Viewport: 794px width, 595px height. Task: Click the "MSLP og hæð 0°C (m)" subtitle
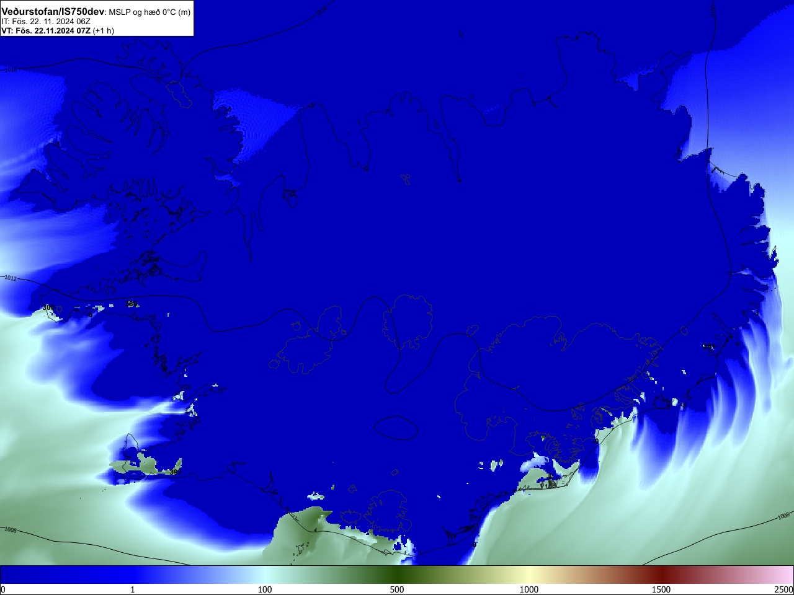pos(149,12)
